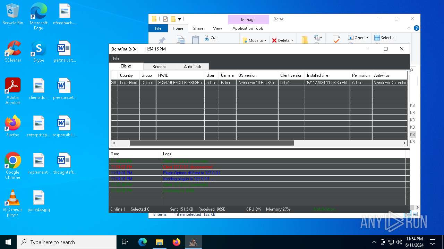This screenshot has height=249, width=444.
Task: Click the Properties checkmark quick access icon
Action: tap(165, 19)
